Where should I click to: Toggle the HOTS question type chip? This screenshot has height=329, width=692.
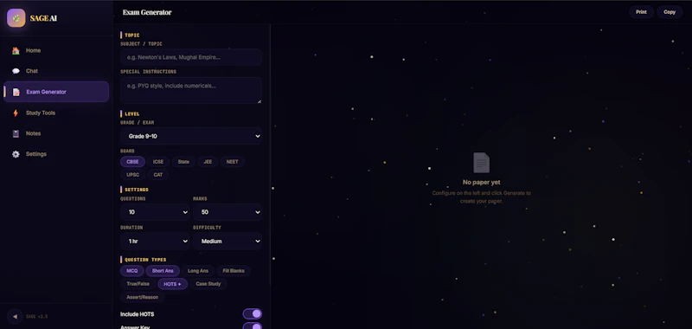click(x=172, y=284)
